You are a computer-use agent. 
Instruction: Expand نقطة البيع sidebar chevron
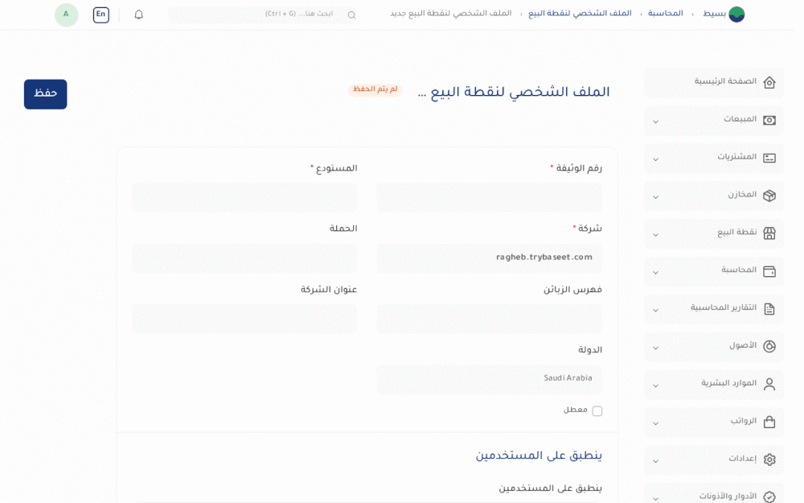[655, 235]
